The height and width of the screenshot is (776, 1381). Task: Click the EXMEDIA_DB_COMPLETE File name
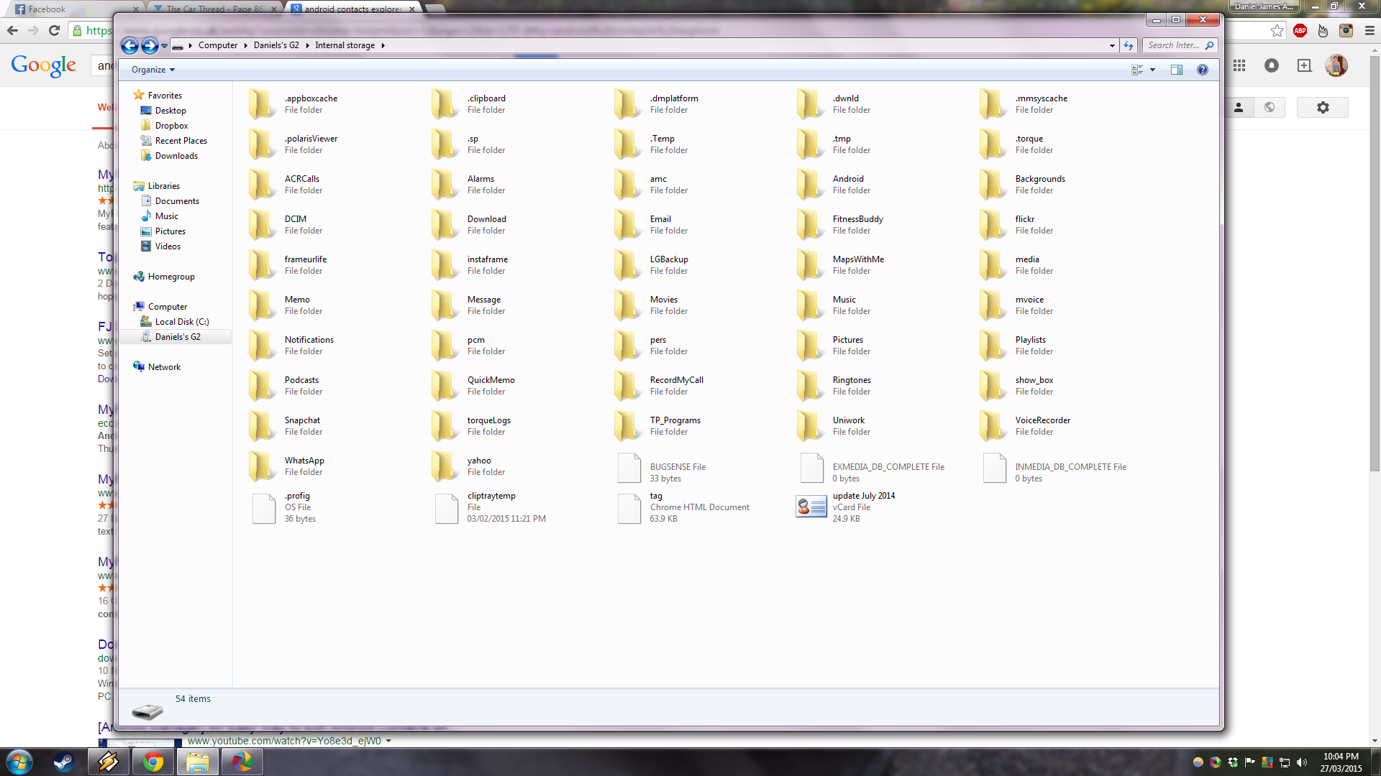pos(888,467)
